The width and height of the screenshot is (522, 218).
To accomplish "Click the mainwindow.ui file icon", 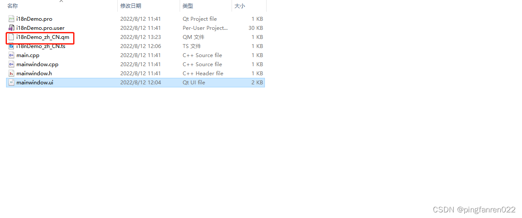I will coord(12,83).
